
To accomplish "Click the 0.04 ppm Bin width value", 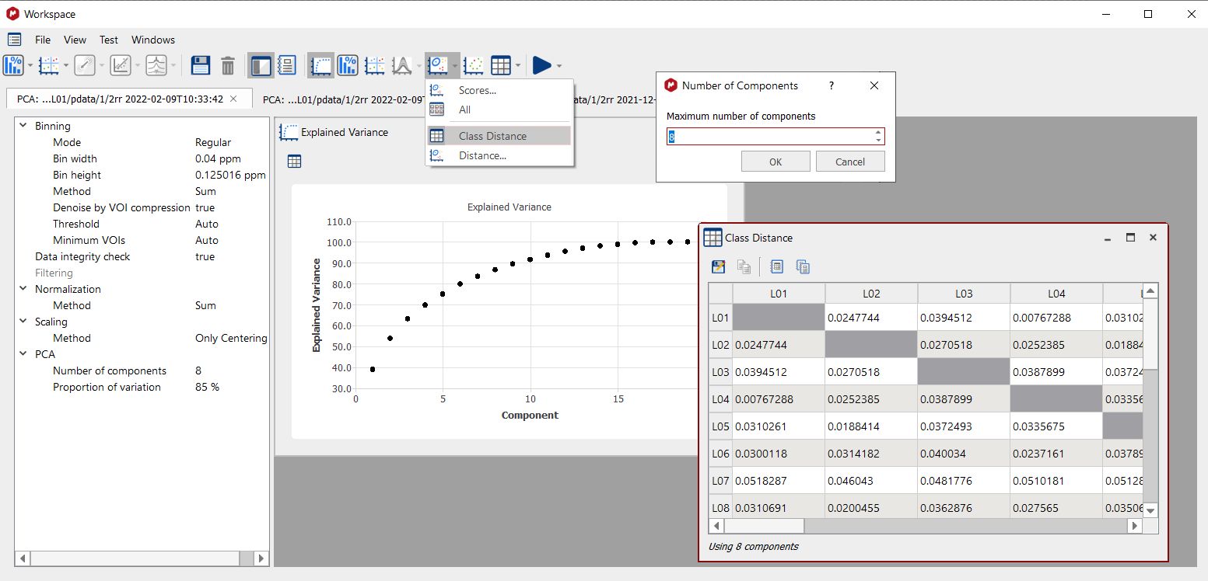I will 218,158.
